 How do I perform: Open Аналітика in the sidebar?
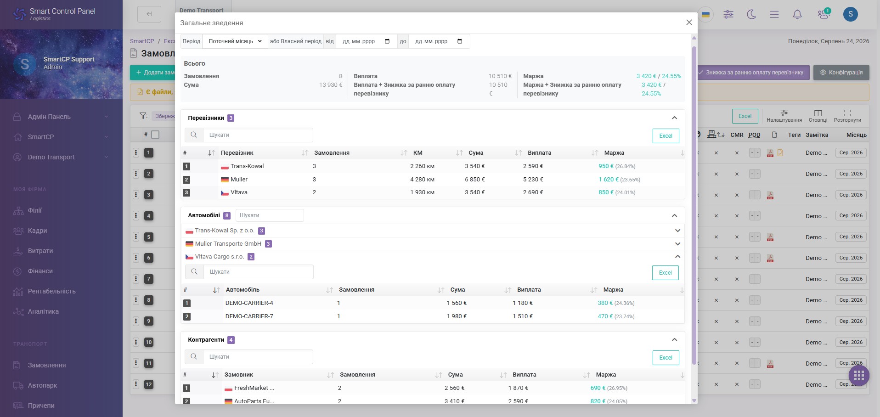pos(43,311)
